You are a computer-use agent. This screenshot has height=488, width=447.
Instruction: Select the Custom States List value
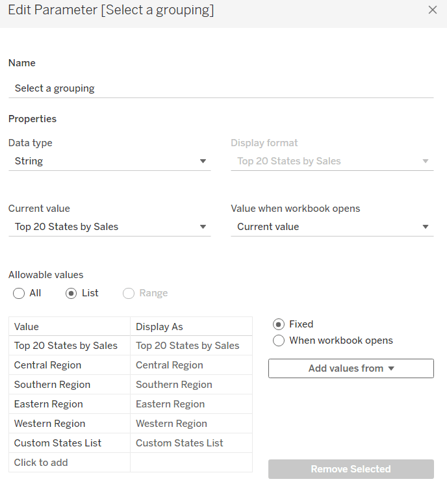pyautogui.click(x=69, y=443)
